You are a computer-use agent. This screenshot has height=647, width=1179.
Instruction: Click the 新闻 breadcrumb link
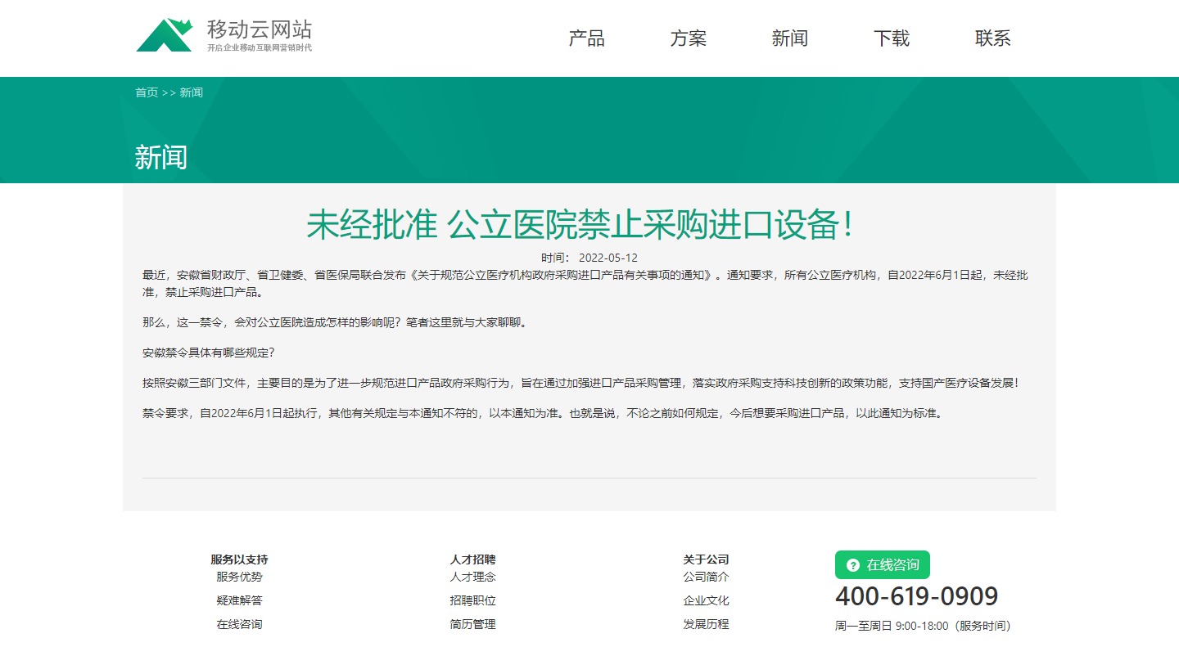192,92
